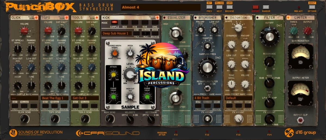The width and height of the screenshot is (326, 140).
Task: Click the Click section Panning knob
Action: point(31,49)
